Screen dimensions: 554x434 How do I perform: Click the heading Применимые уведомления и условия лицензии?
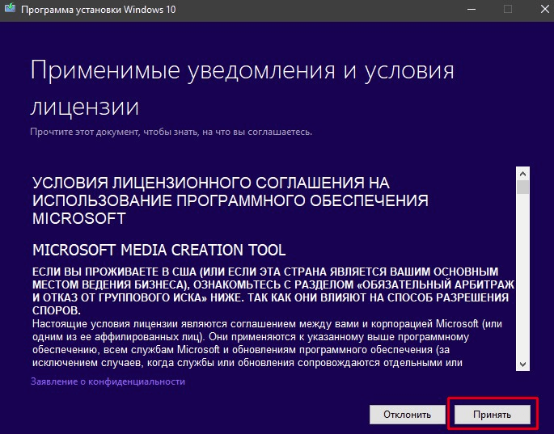coord(242,87)
